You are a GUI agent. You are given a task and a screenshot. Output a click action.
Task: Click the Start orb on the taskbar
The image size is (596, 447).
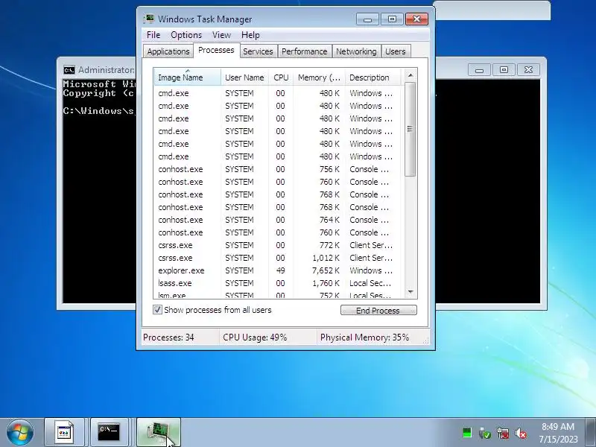tap(20, 433)
